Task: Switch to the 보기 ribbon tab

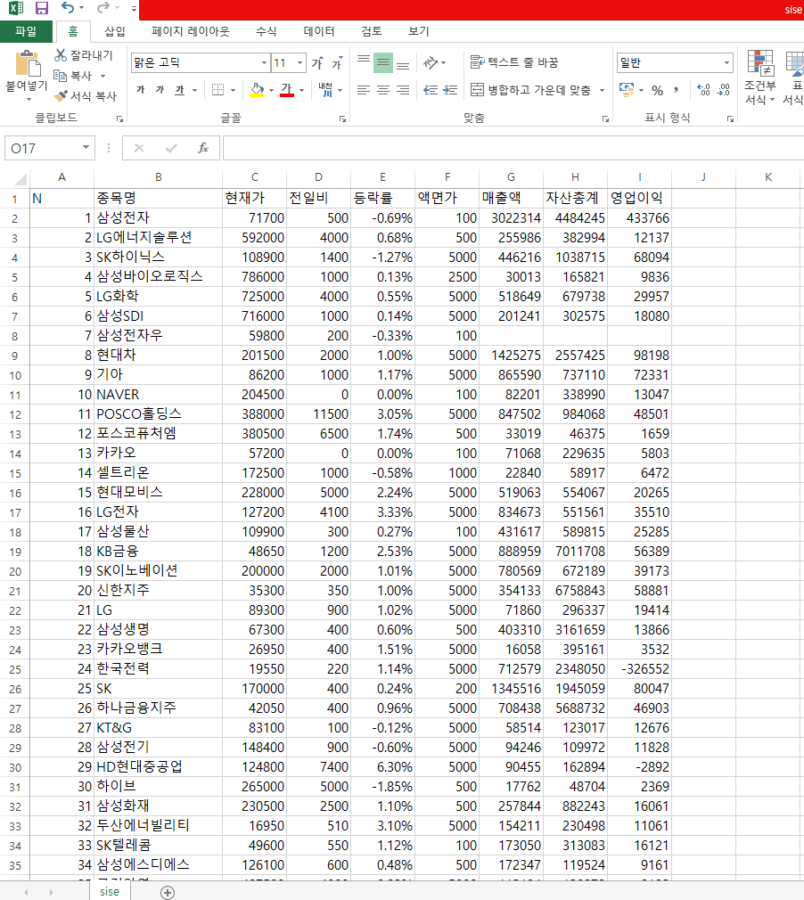Action: point(419,31)
